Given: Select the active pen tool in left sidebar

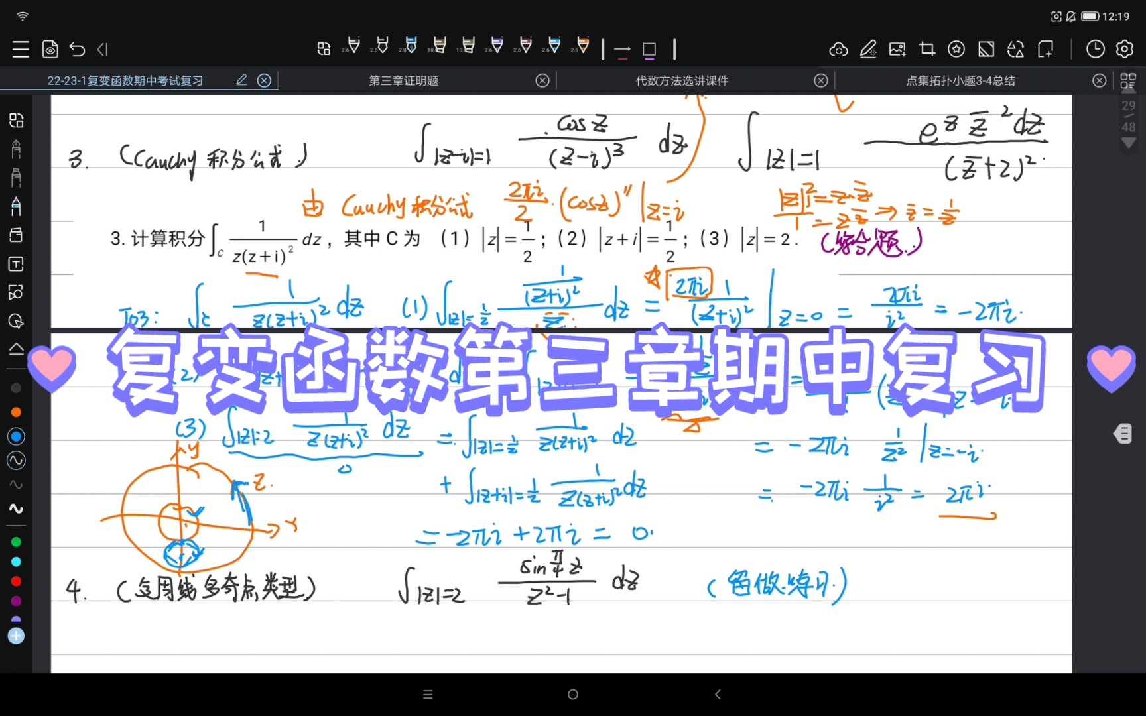Looking at the screenshot, I should pyautogui.click(x=16, y=206).
